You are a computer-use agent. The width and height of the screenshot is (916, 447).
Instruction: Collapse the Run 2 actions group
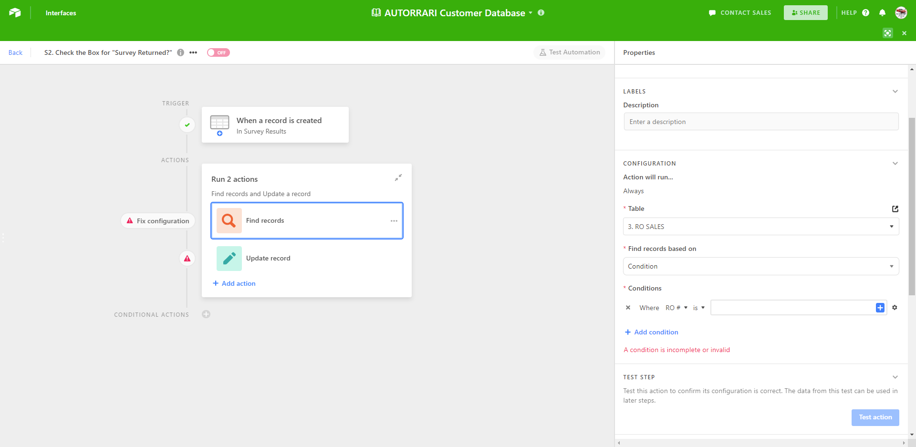[398, 177]
